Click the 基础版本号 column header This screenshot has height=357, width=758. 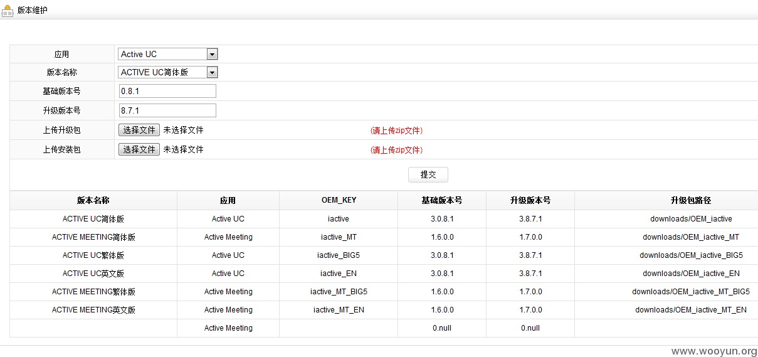coord(442,201)
